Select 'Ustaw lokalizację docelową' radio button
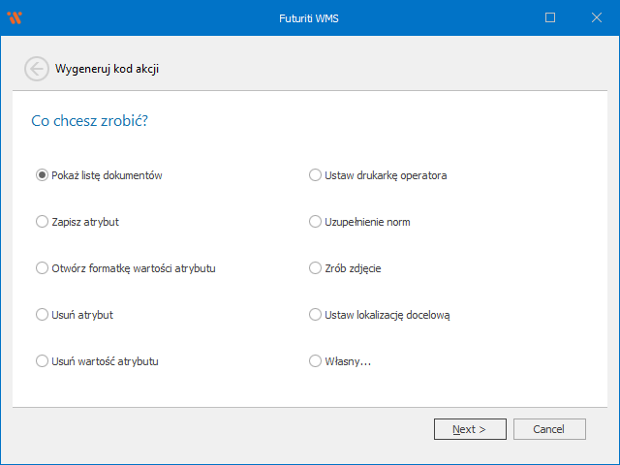620x465 pixels. [x=315, y=315]
